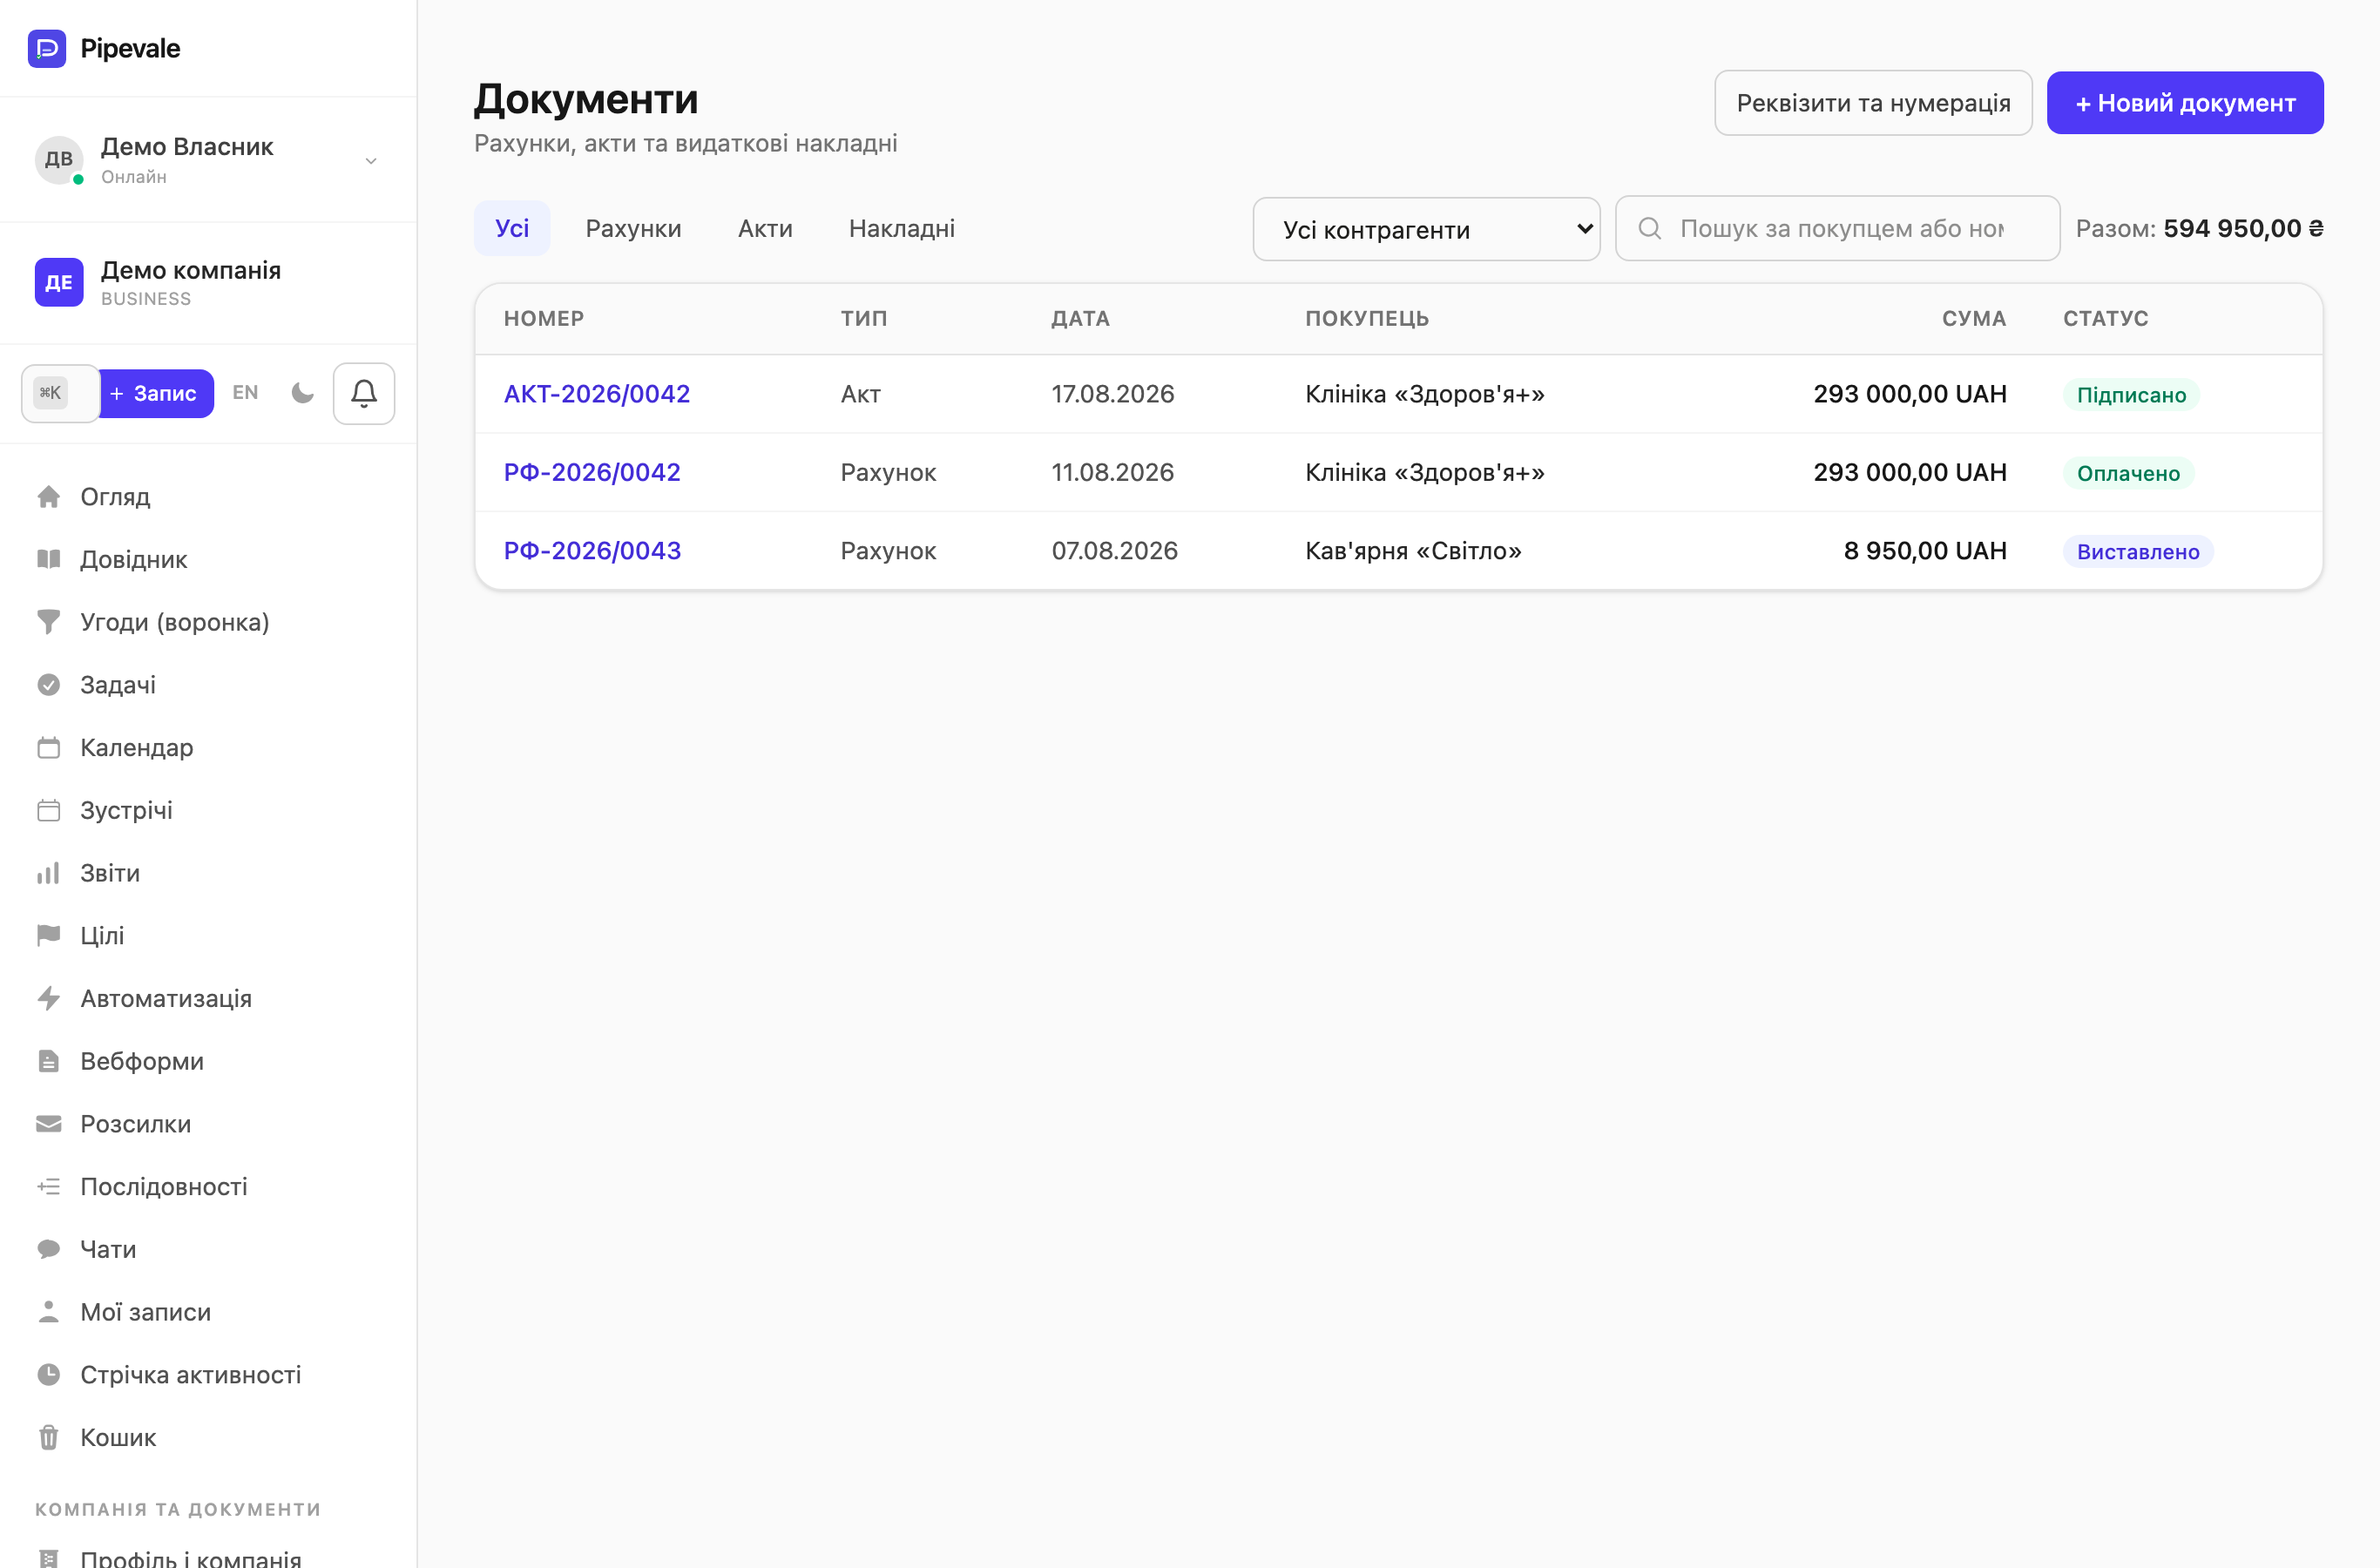Click the envelope icon beside Розсилки
The width and height of the screenshot is (2380, 1568).
coord(48,1124)
